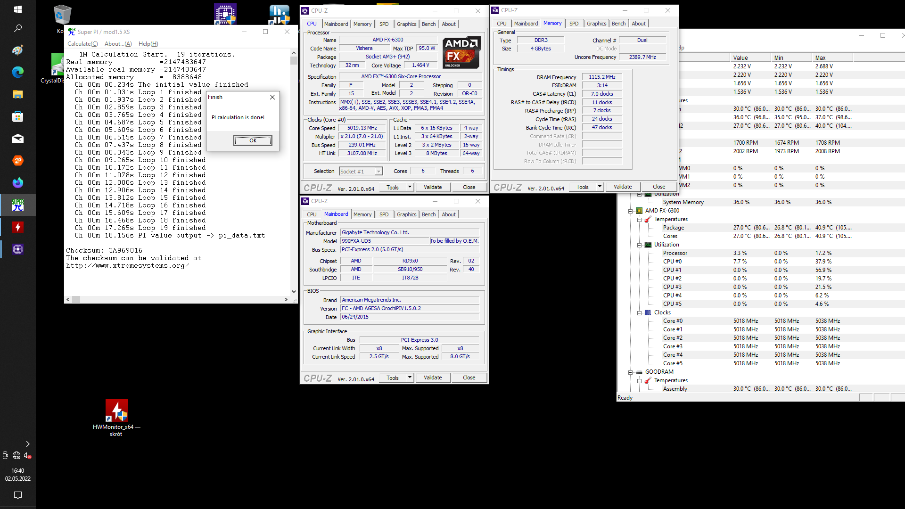Open About menu in Super PI
This screenshot has width=905, height=509.
pyautogui.click(x=118, y=44)
